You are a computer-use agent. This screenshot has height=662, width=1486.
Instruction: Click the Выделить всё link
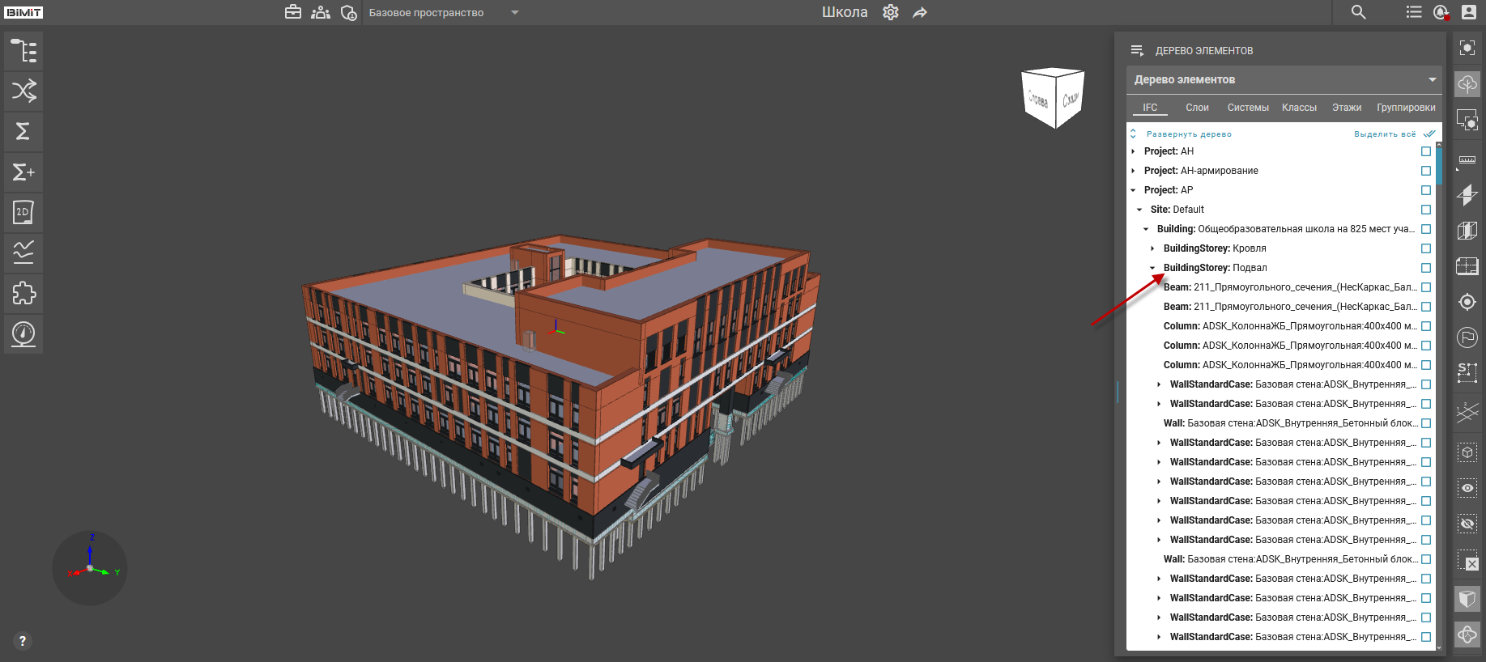coord(1385,134)
